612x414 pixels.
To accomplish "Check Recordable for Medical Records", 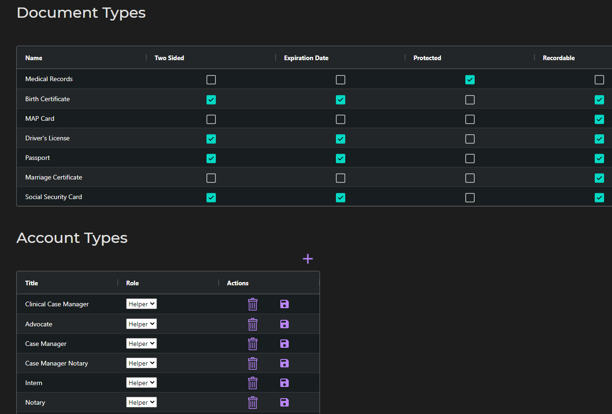I will (x=599, y=80).
